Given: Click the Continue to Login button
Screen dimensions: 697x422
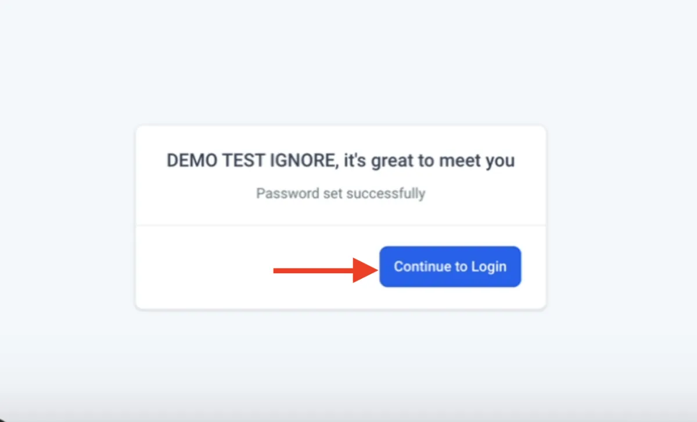Looking at the screenshot, I should coord(450,267).
